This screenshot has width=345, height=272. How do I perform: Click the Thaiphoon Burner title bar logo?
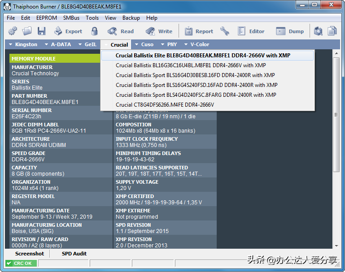7,7
